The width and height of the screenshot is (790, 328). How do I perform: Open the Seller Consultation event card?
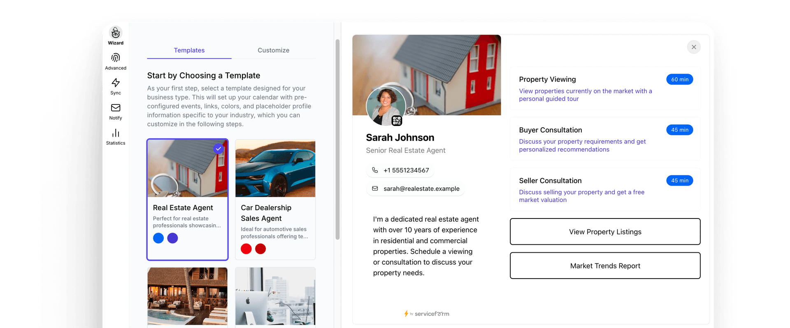coord(605,190)
